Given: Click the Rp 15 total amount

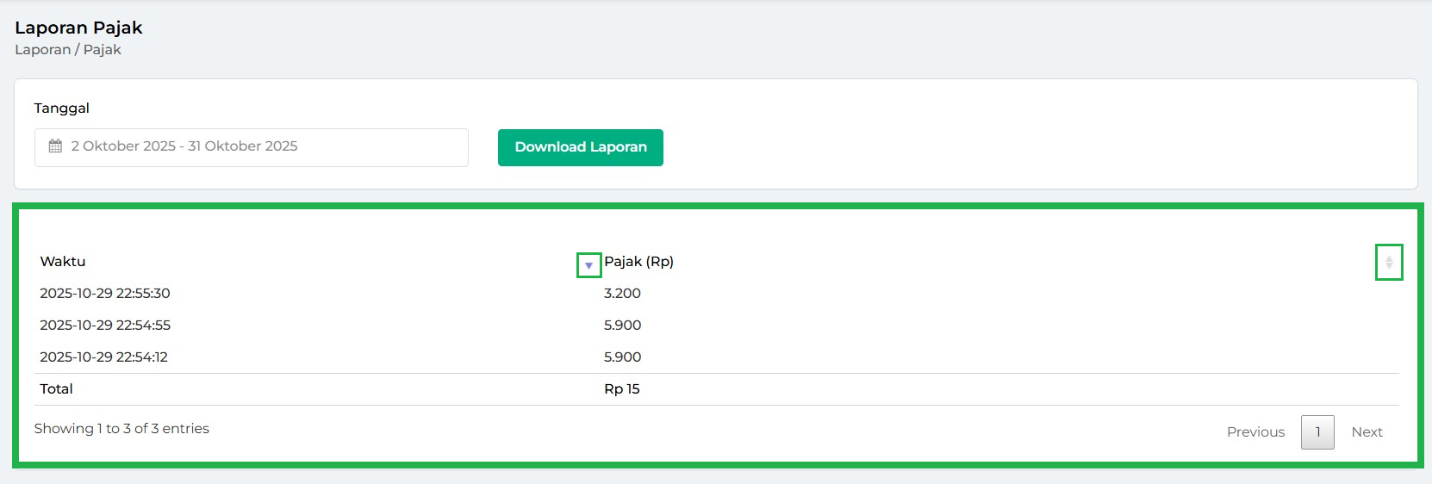Looking at the screenshot, I should tap(621, 389).
